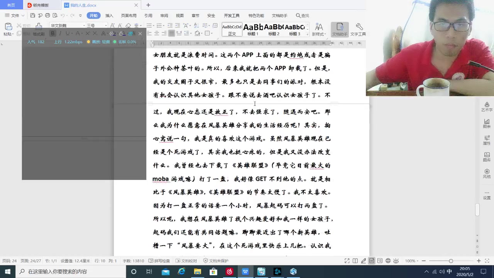Click the zoom slider handle
494x278 pixels.
tap(451, 261)
